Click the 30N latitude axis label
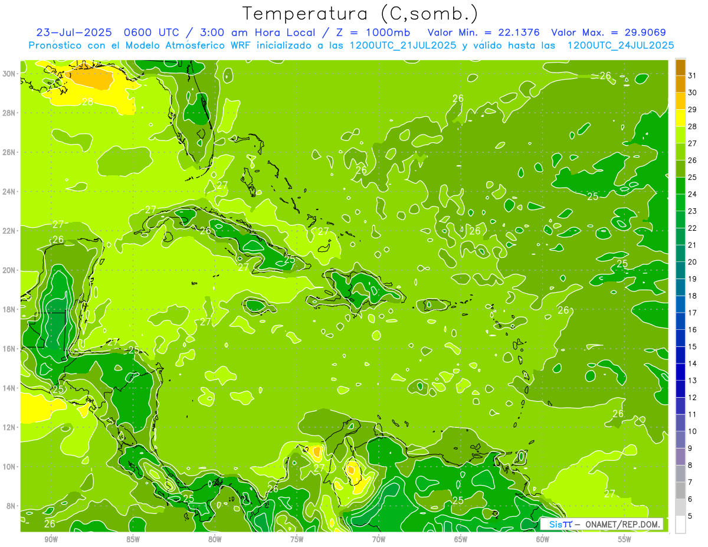 [x=9, y=74]
